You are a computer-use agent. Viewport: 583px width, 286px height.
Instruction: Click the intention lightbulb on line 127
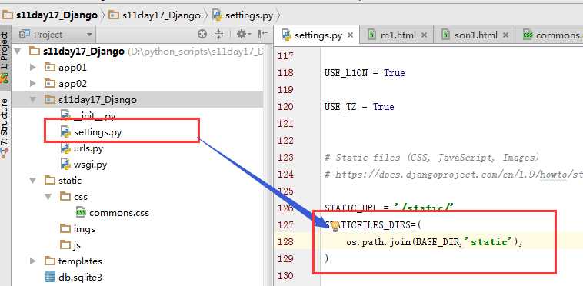pyautogui.click(x=335, y=226)
